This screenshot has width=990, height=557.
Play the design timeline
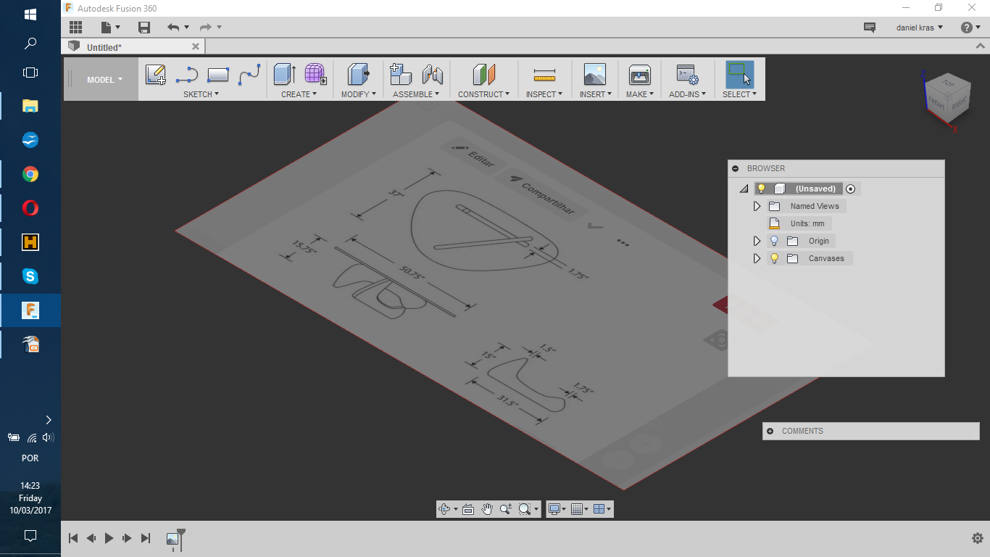(x=109, y=538)
